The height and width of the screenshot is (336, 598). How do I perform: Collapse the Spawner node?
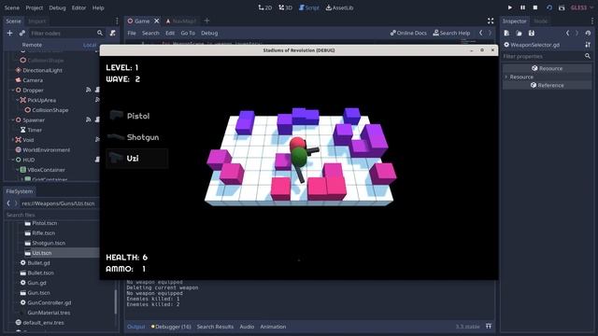pos(12,119)
